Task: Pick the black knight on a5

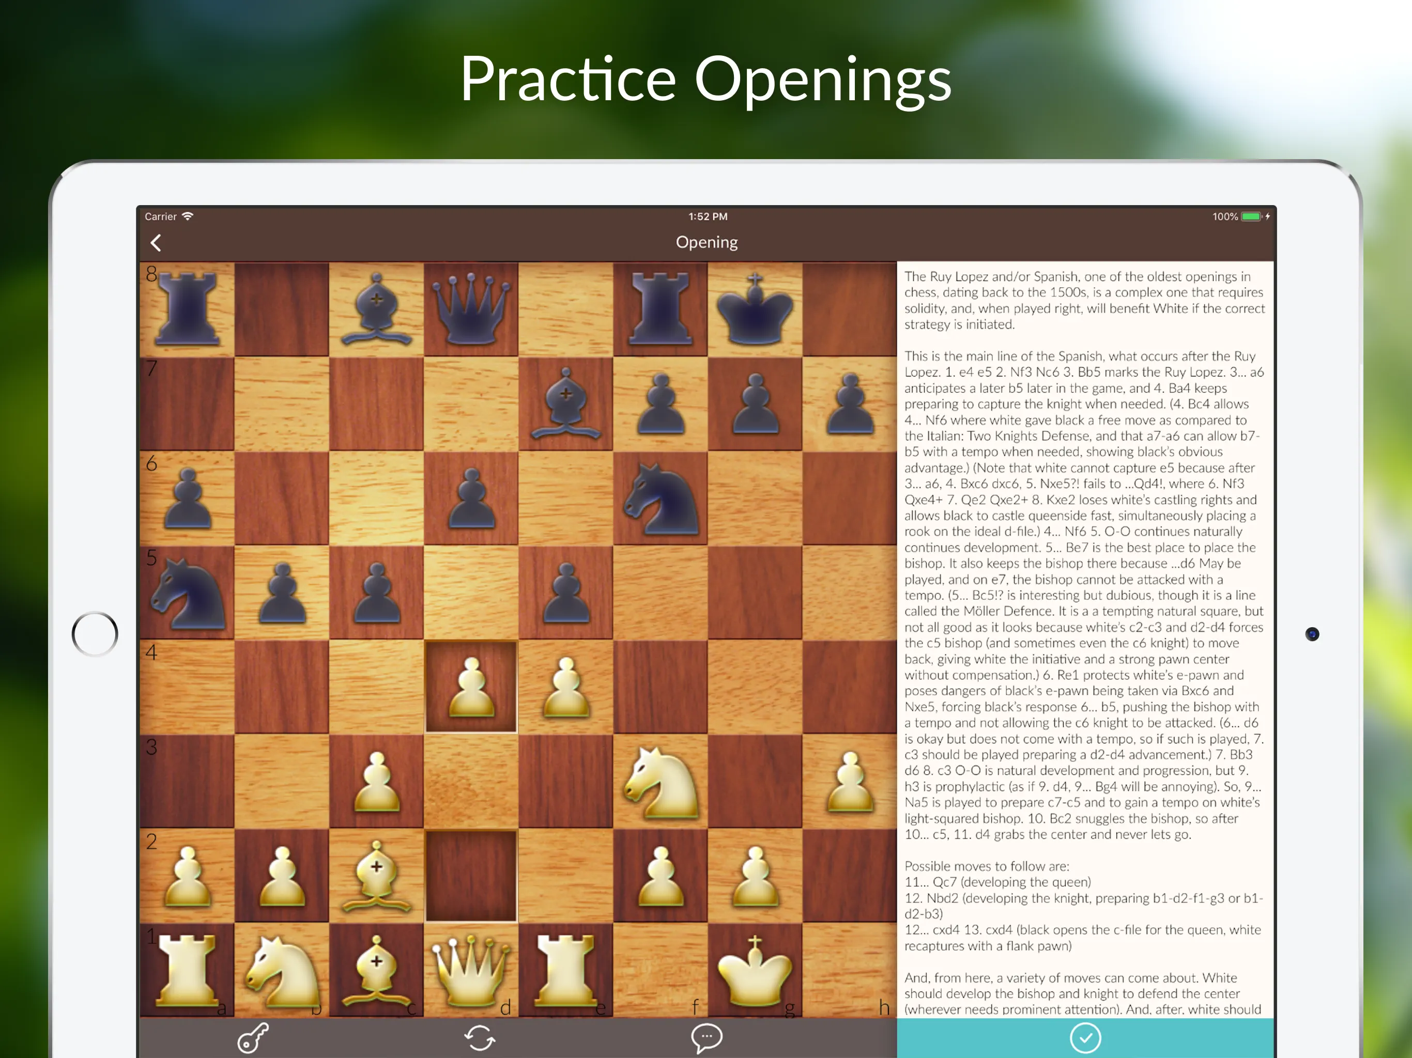Action: pos(187,592)
